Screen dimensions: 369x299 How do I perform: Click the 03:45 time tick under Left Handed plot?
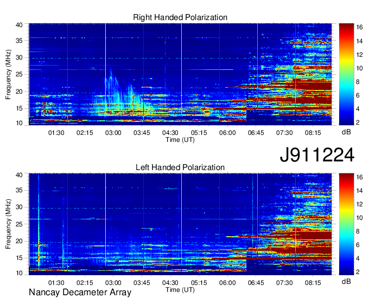[x=142, y=283]
